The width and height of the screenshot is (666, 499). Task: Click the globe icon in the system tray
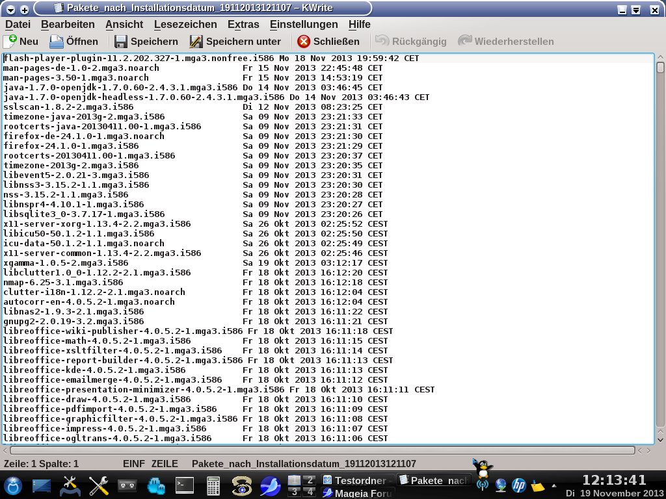coord(501,485)
